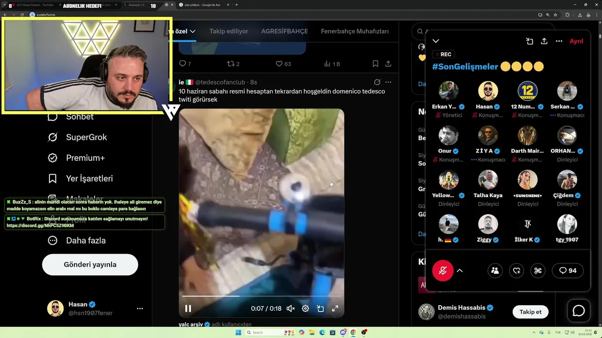Pause the playing video
This screenshot has width=602, height=338.
[x=188, y=308]
